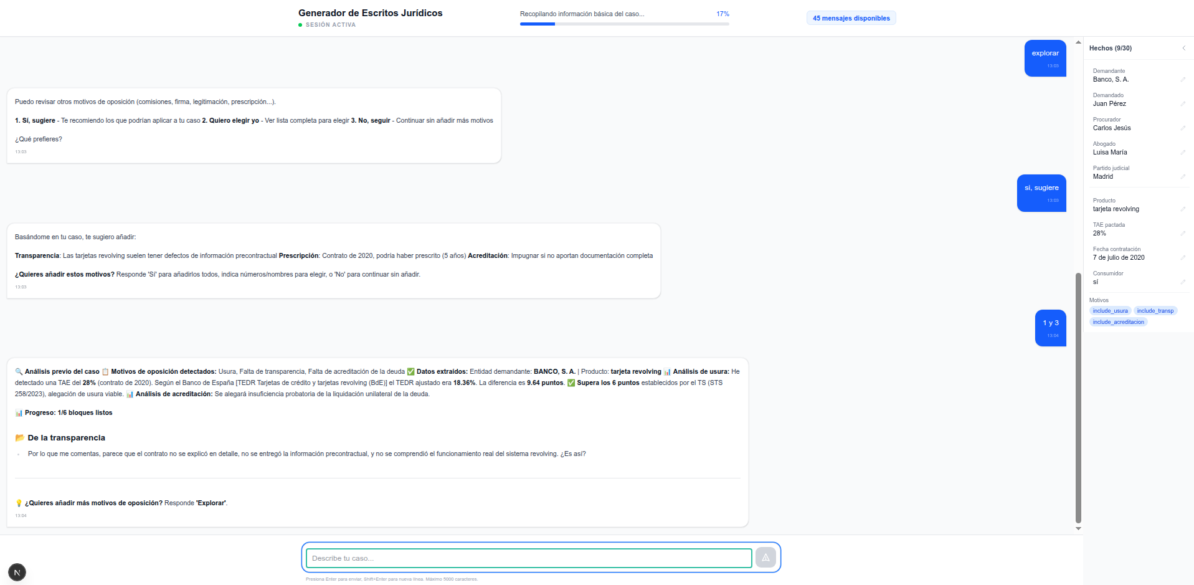The height and width of the screenshot is (585, 1194).
Task: Select the include_transp motivo tag
Action: pos(1155,311)
